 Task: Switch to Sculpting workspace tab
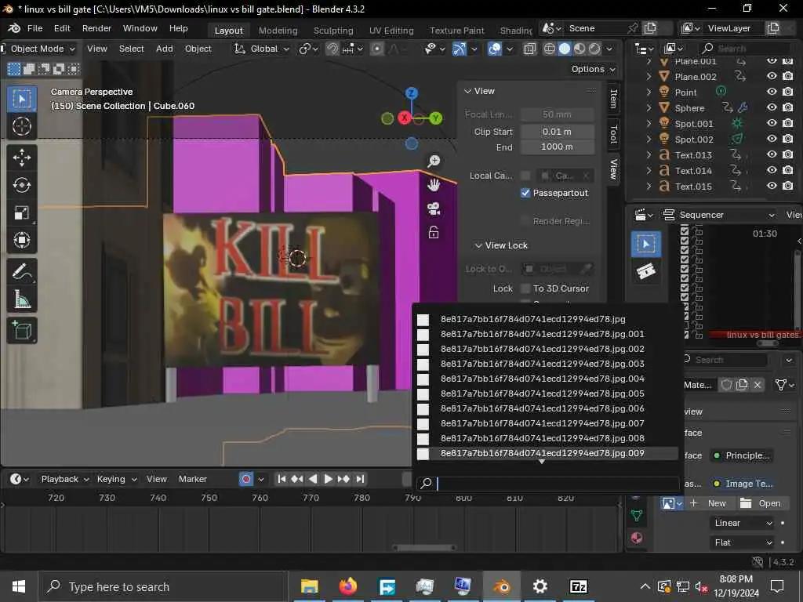[x=333, y=31]
